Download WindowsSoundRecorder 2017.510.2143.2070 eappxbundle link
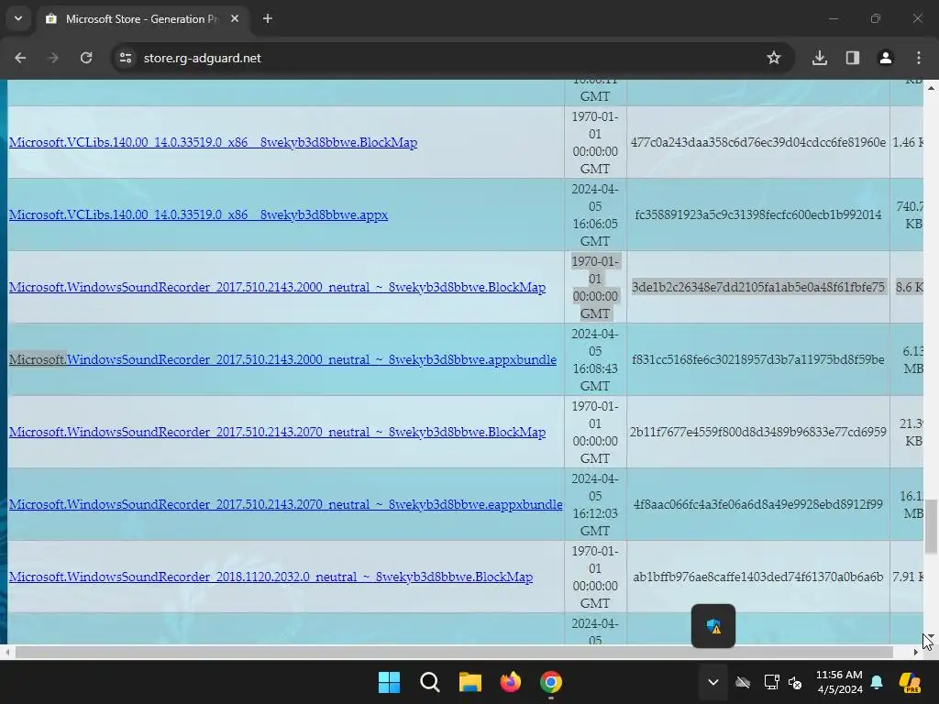Image resolution: width=939 pixels, height=704 pixels. 286,505
